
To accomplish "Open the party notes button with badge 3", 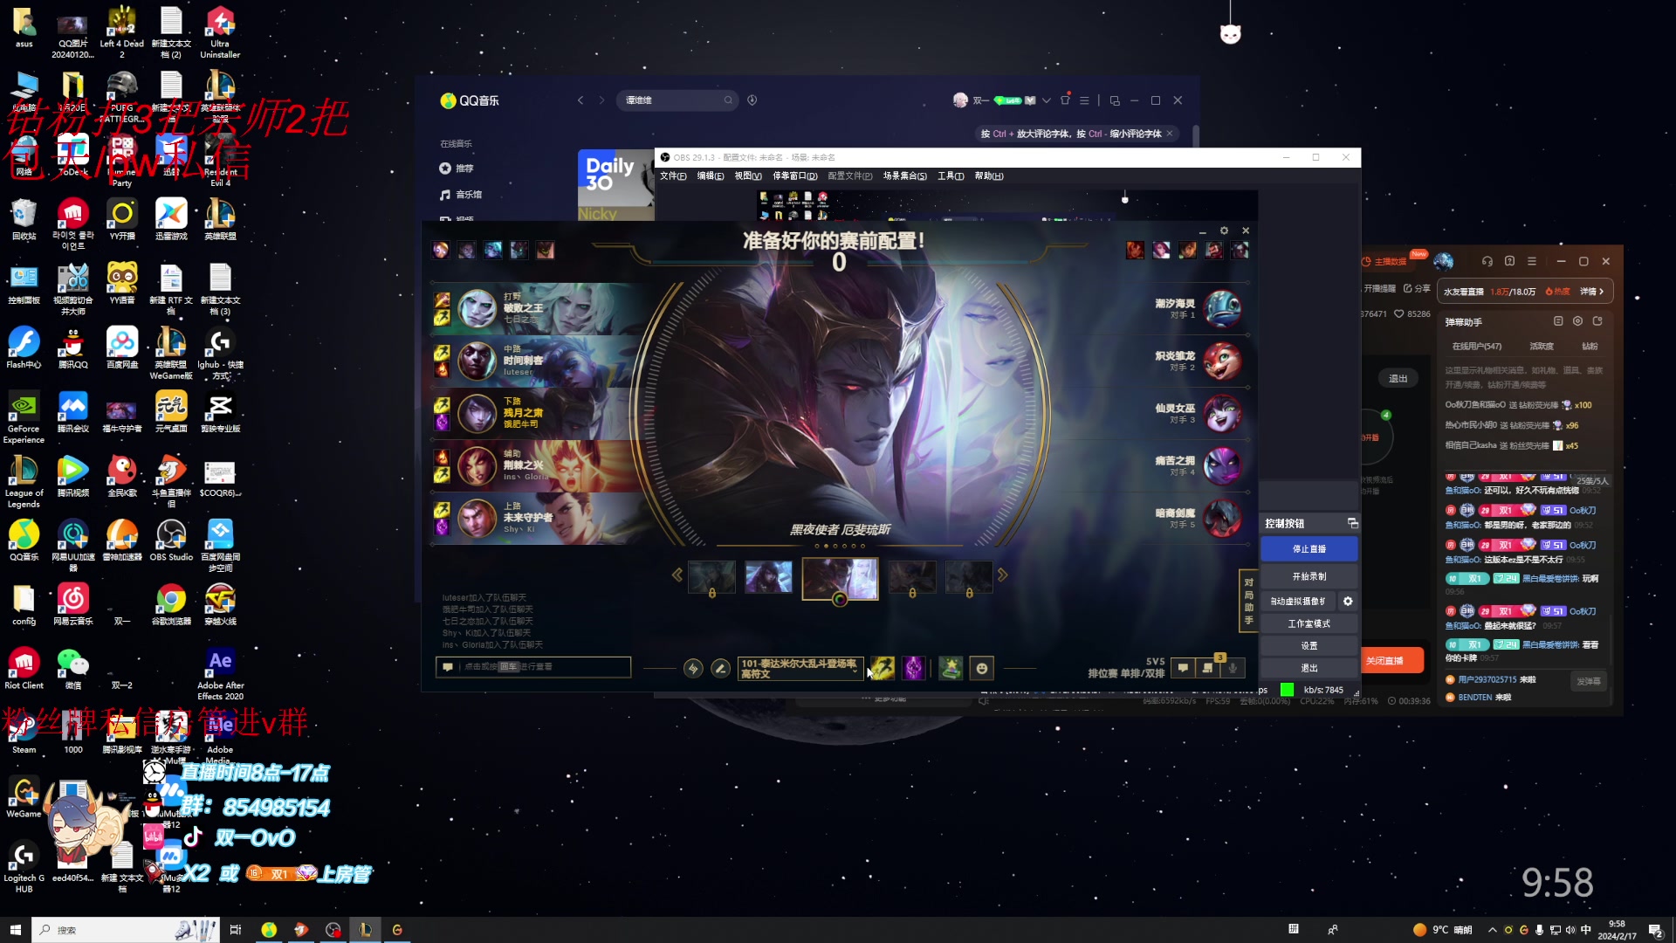I will tap(1208, 668).
